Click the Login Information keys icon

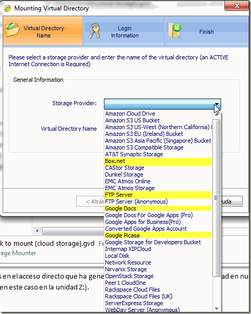(x=94, y=30)
